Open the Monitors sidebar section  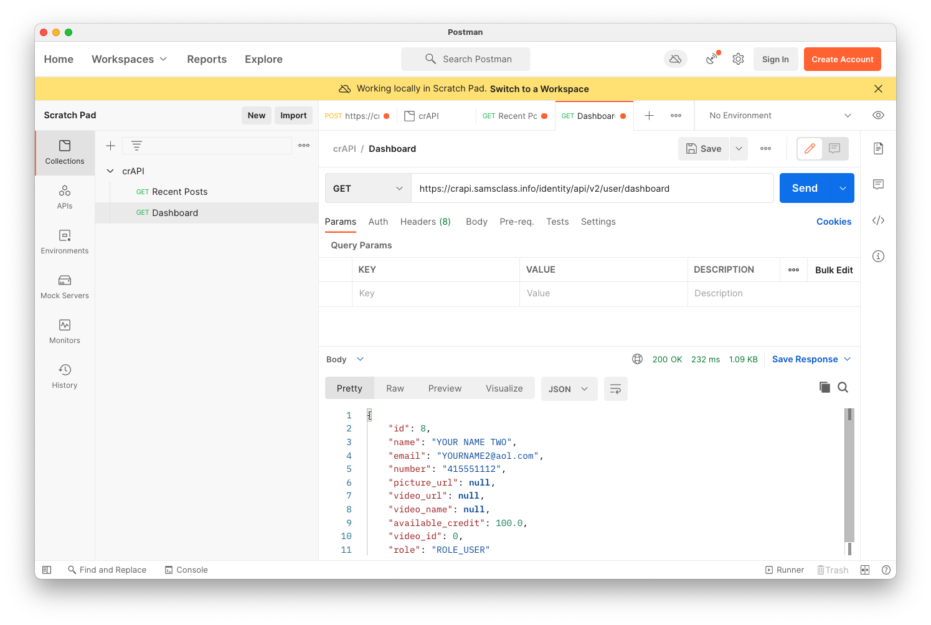pos(65,332)
